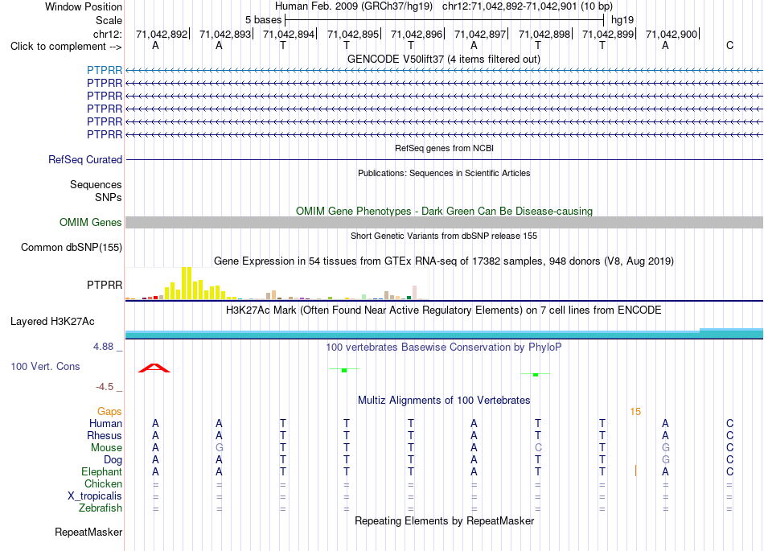Click the PhyloP lower limit value -4.5
Screen dimensions: 764x551
(105, 387)
